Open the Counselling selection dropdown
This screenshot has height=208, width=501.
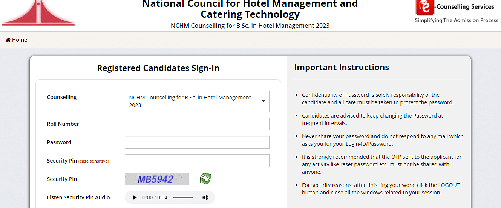(x=197, y=101)
